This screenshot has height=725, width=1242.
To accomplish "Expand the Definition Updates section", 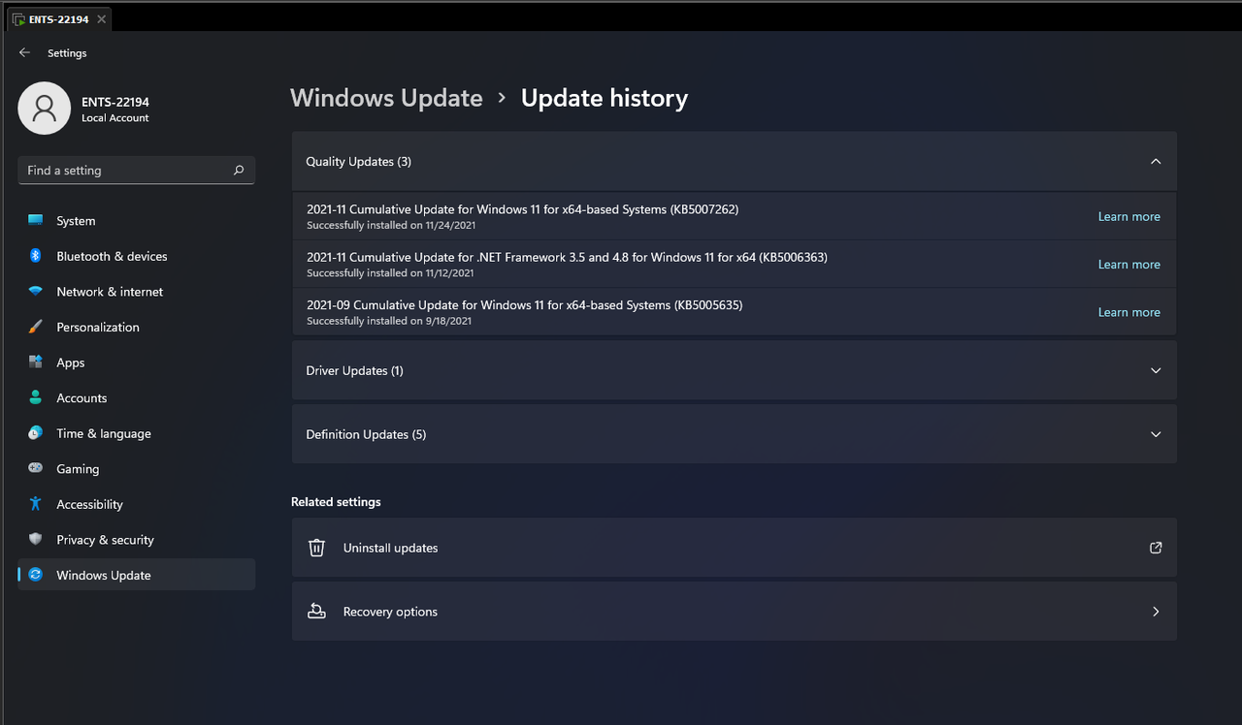I will [1156, 435].
